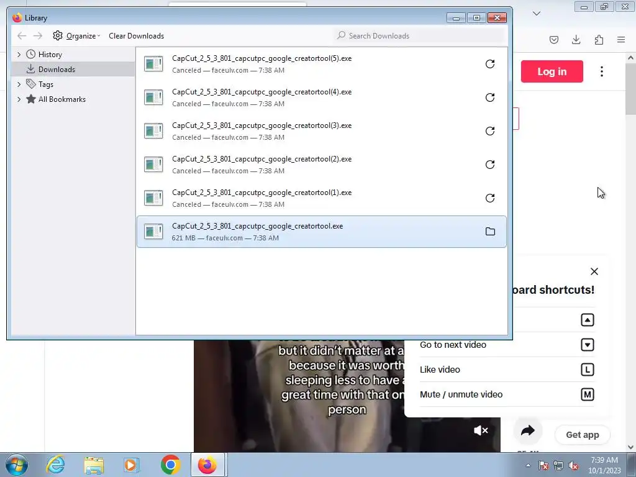Launch Internet Explorer from taskbar
The width and height of the screenshot is (636, 477).
55,465
